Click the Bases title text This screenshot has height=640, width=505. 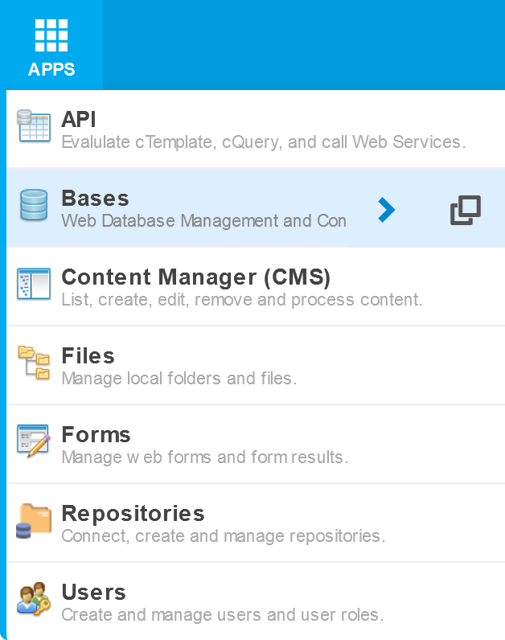pyautogui.click(x=95, y=199)
